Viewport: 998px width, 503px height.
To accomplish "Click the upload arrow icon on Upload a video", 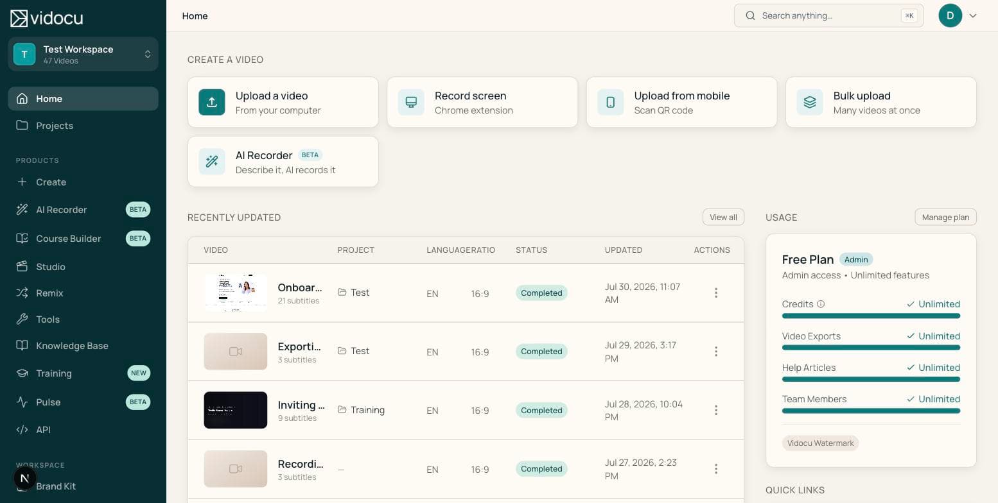I will 212,102.
